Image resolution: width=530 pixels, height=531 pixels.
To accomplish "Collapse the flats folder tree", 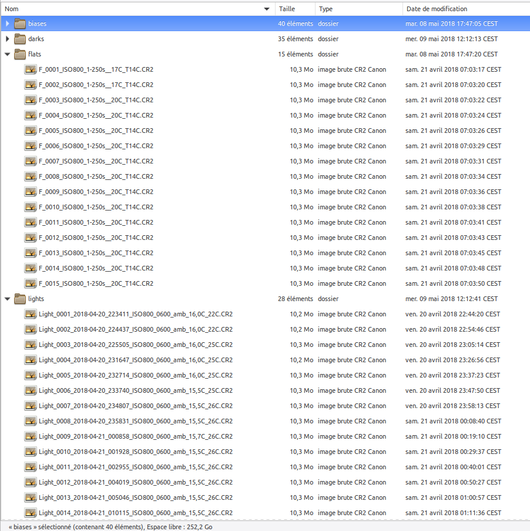I will [x=7, y=55].
